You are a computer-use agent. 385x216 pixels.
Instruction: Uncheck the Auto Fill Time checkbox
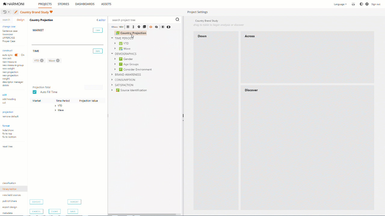[35, 92]
